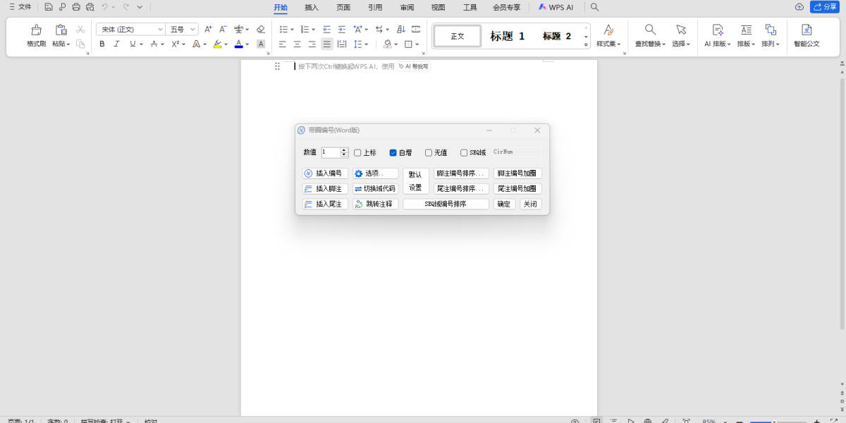Click the clear formatting eraser icon
This screenshot has height=423, width=846.
(260, 30)
